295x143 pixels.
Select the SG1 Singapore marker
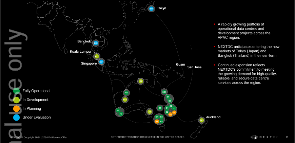point(101,61)
